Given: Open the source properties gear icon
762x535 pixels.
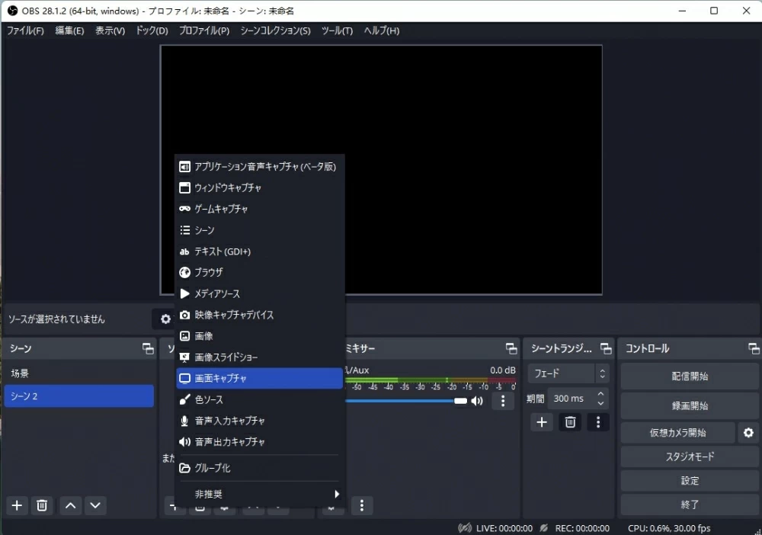Looking at the screenshot, I should (x=165, y=319).
